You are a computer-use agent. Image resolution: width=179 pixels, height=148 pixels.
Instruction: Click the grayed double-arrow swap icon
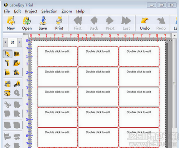17,137
